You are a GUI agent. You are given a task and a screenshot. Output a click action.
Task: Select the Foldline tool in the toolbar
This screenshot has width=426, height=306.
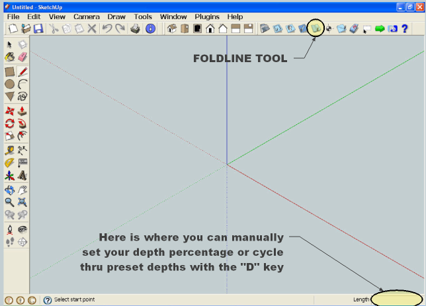point(317,28)
